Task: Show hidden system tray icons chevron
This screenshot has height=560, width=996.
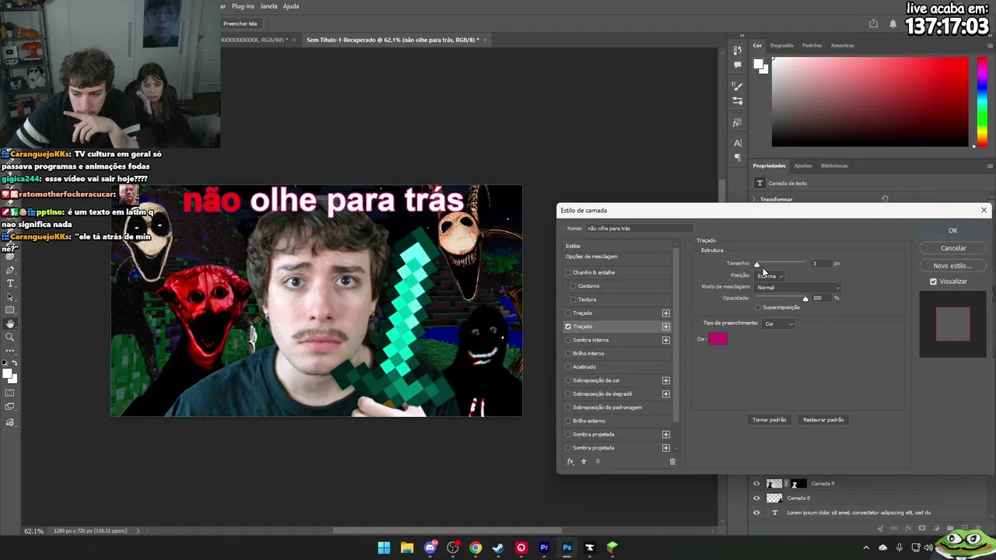Action: tap(866, 548)
